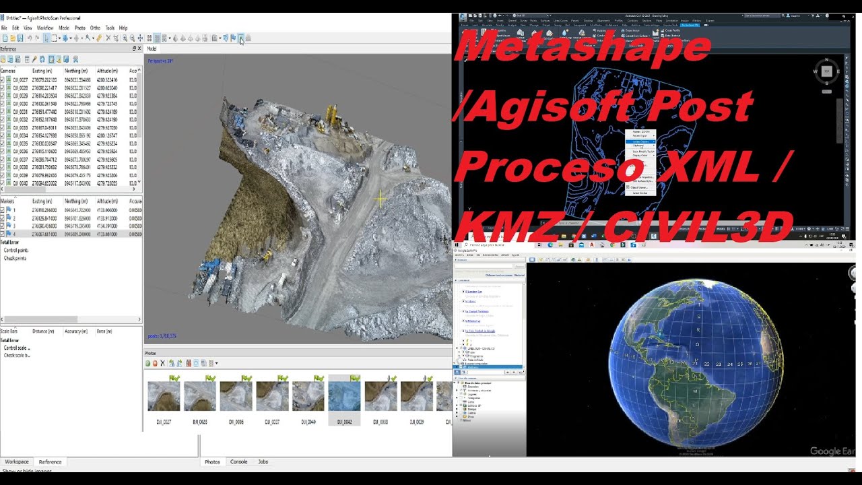Toggle checkbox for marker 1

coord(3,210)
